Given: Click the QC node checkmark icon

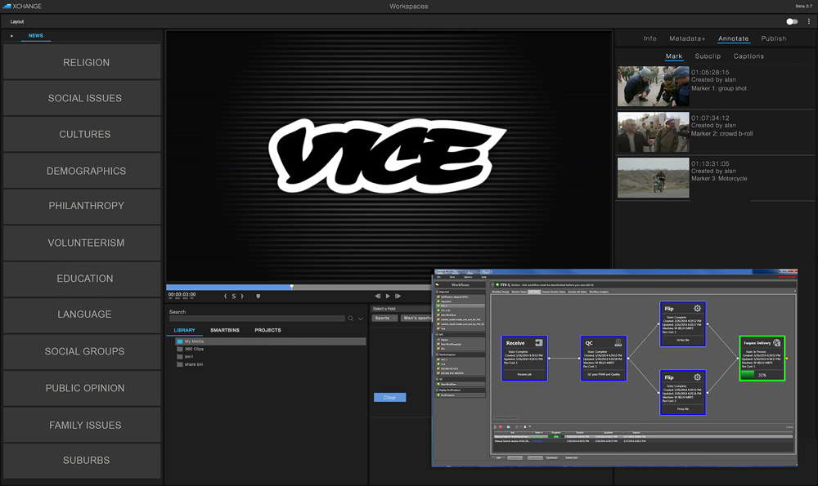Looking at the screenshot, I should click(x=618, y=343).
